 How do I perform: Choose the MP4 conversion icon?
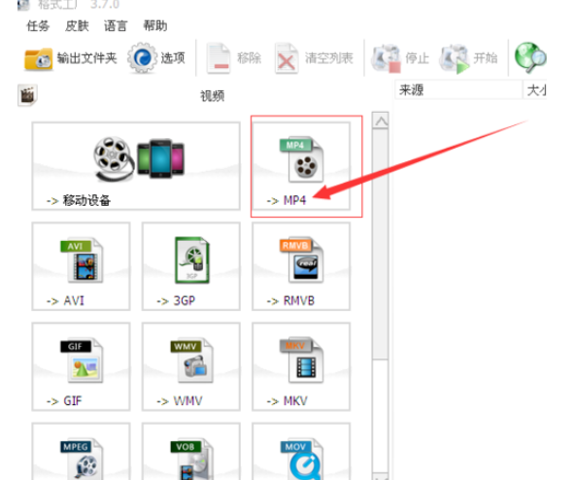tap(301, 159)
